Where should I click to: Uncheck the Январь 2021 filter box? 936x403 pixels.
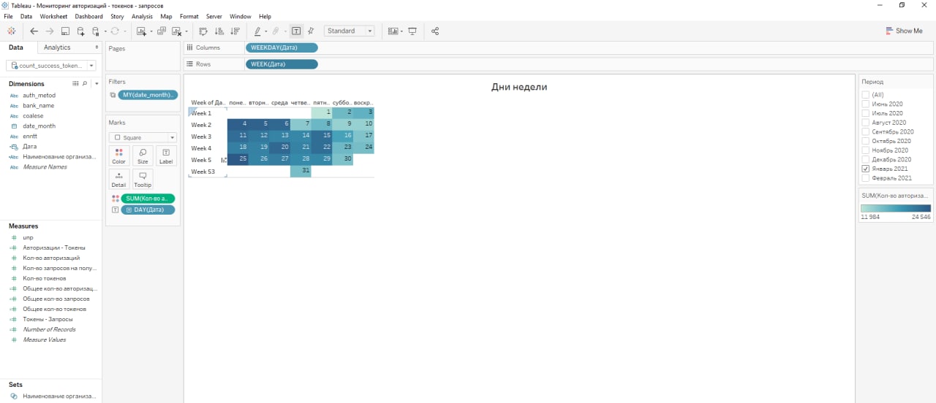pyautogui.click(x=866, y=169)
